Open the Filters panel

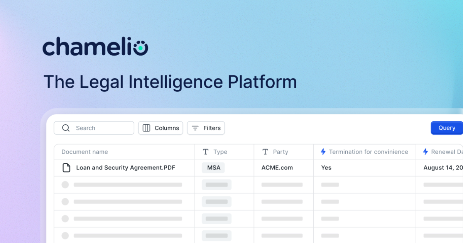pos(206,128)
